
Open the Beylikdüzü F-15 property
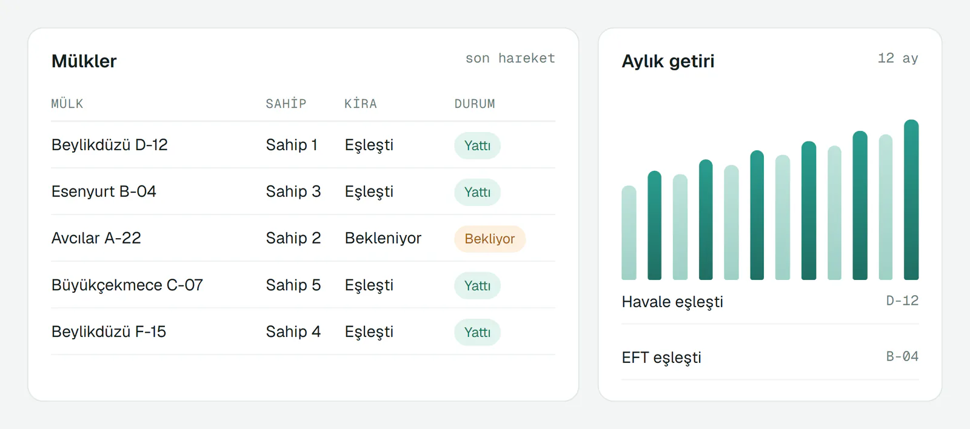tap(303, 331)
